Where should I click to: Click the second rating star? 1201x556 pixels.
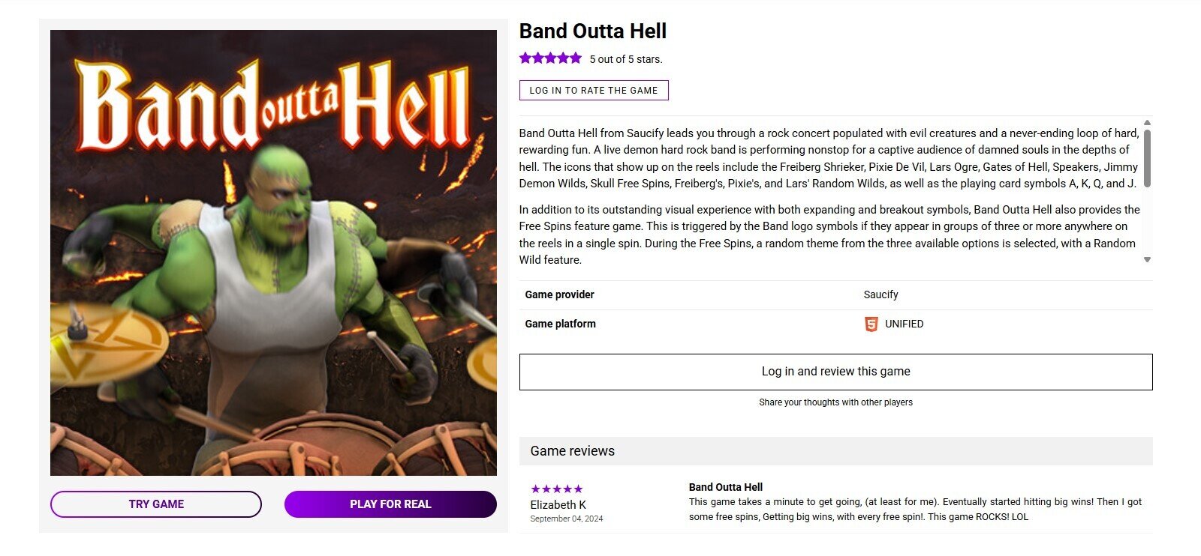click(538, 58)
